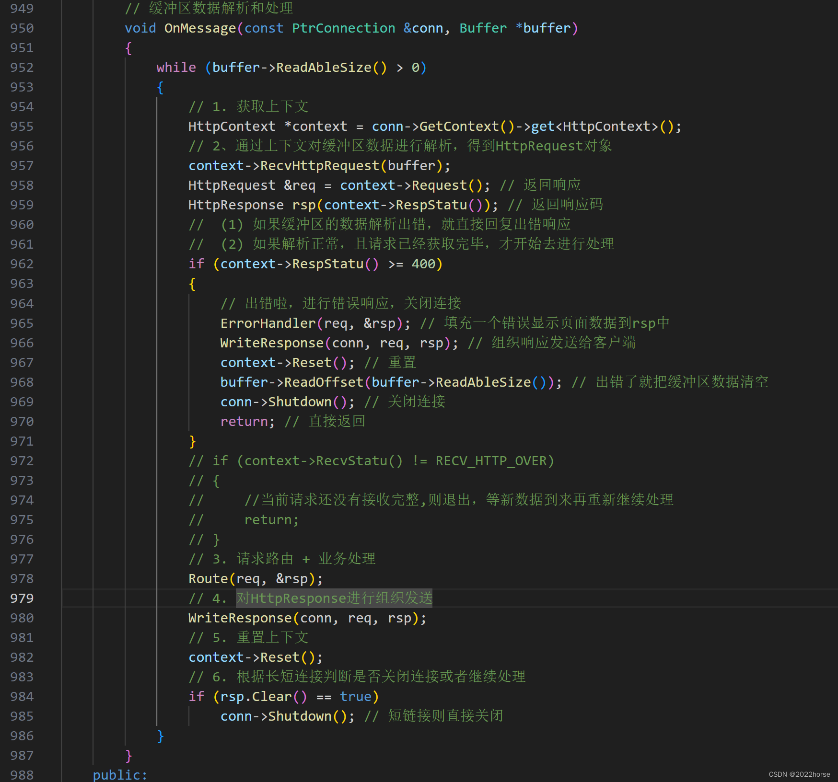Click HttpContext type at start of line 955
The width and height of the screenshot is (838, 782).
point(232,126)
